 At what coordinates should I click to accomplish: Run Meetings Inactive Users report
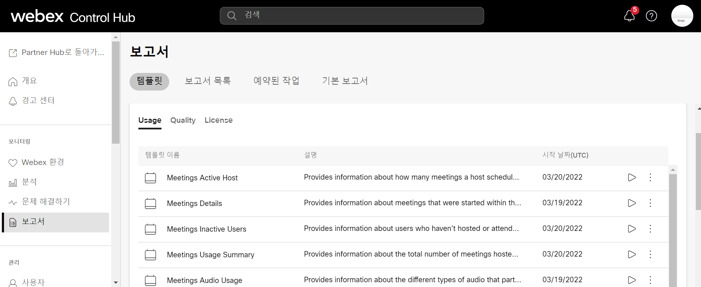point(632,229)
